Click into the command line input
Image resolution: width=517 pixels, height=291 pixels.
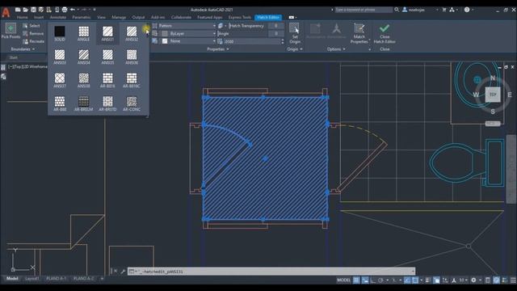271,272
